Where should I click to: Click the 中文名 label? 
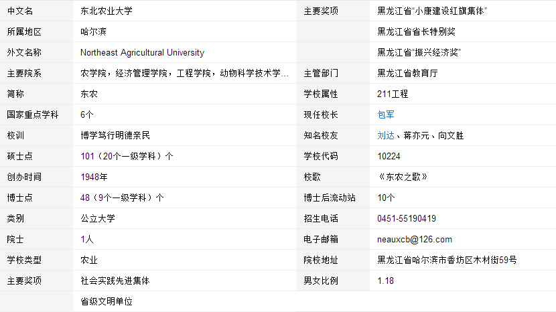pos(20,11)
